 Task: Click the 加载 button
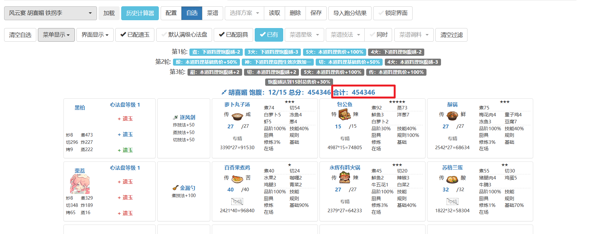[x=109, y=13]
